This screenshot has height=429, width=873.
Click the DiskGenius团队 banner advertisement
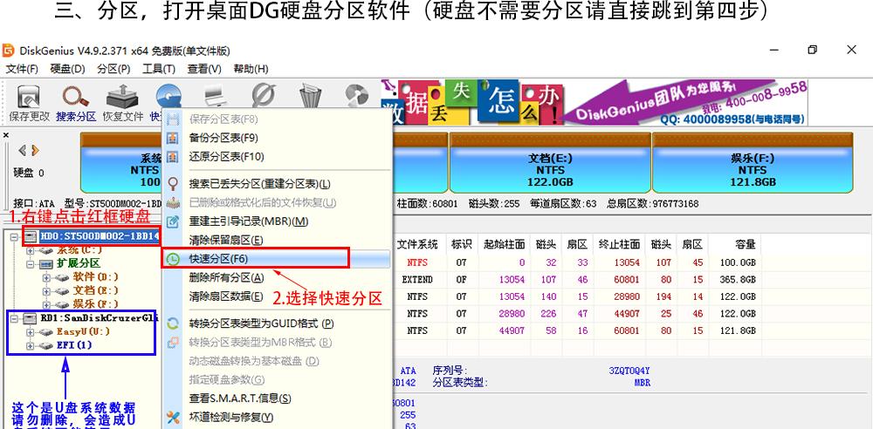click(x=595, y=102)
